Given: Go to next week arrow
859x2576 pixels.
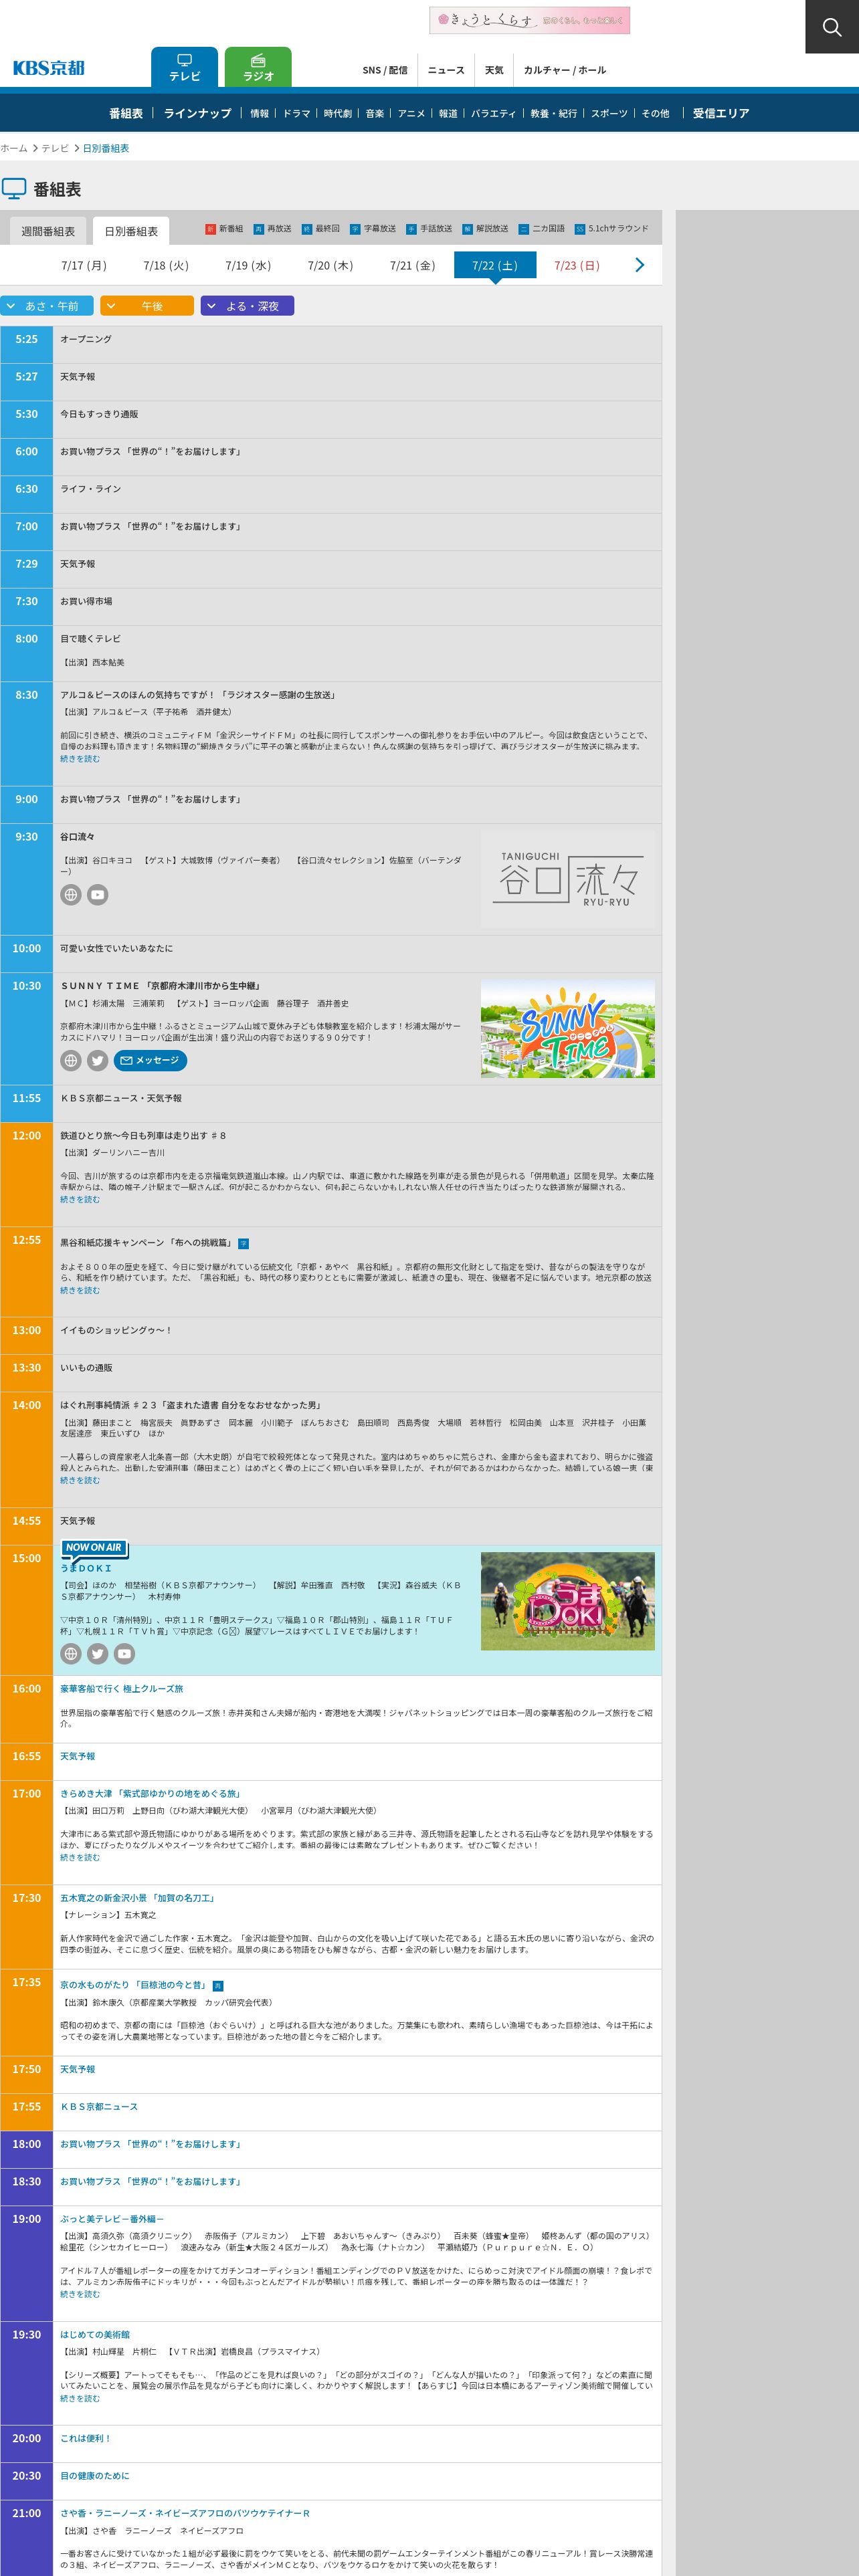Looking at the screenshot, I should point(640,265).
